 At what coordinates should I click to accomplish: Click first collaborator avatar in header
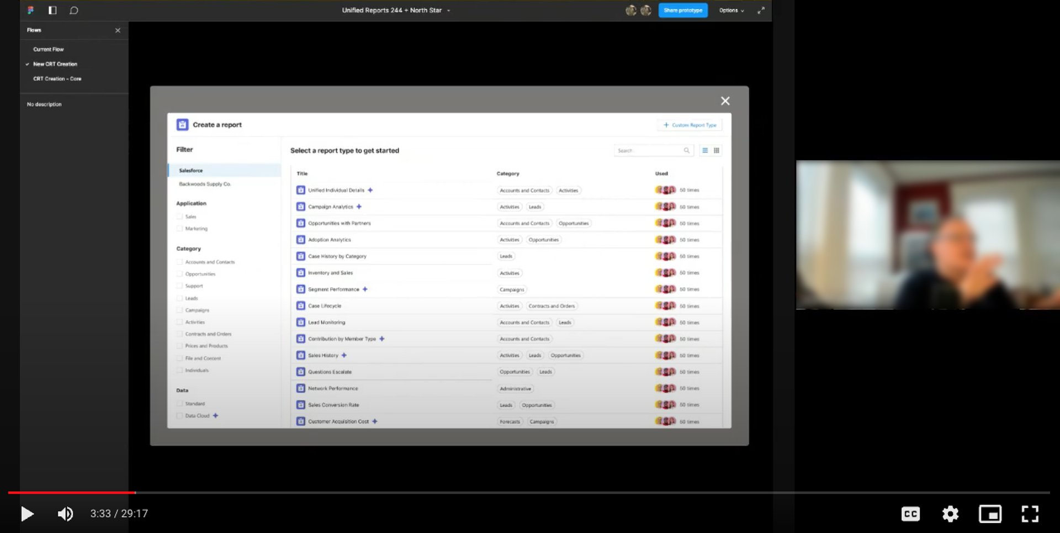click(630, 10)
